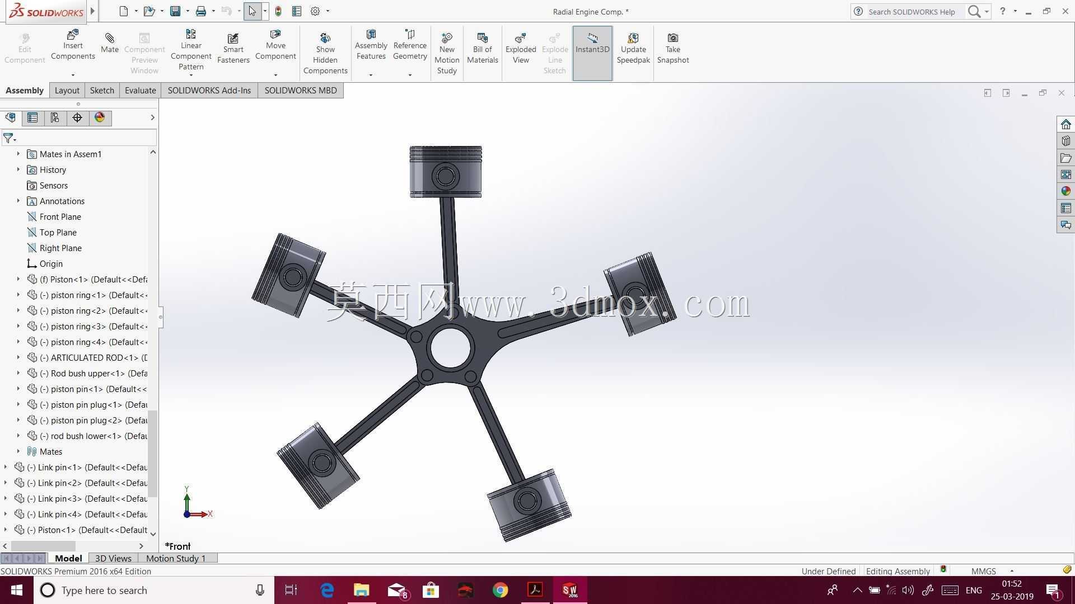Click the feature tree horizontal scrollbar

point(43,545)
